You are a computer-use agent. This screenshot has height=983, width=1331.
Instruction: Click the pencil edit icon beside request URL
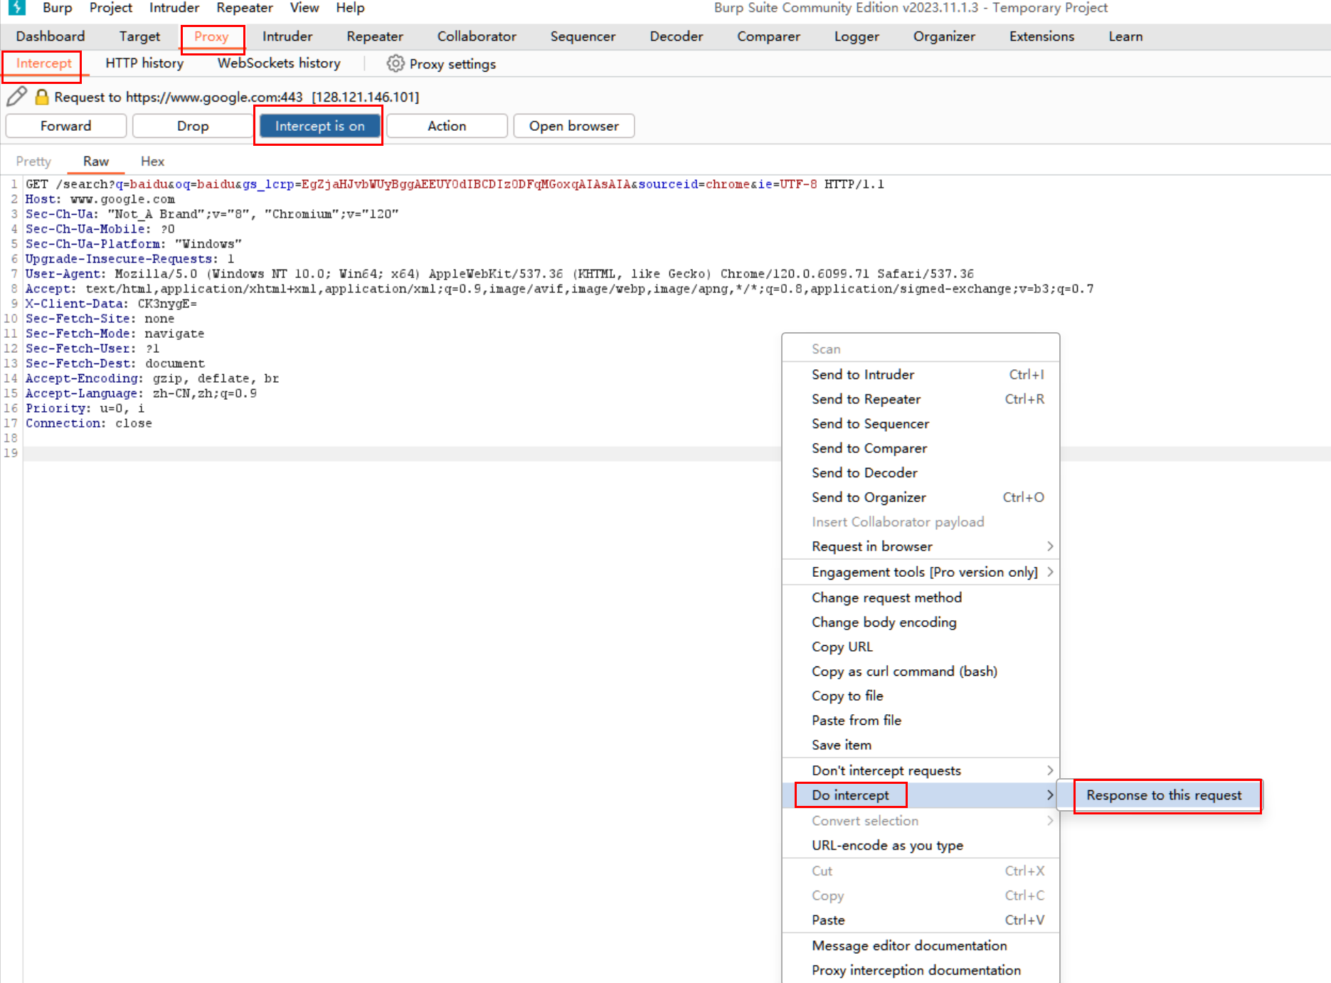[x=16, y=96]
